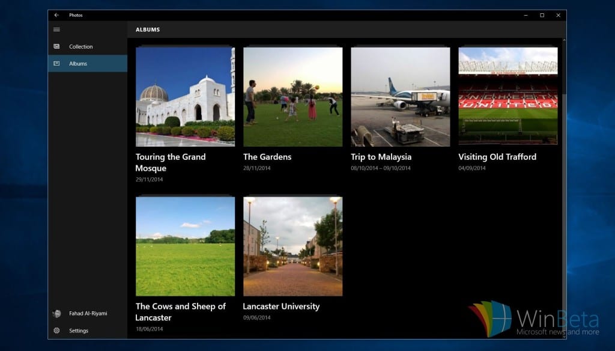This screenshot has height=351, width=615.
Task: Open the Visiting Old Trafford album thumbnail
Action: (508, 96)
